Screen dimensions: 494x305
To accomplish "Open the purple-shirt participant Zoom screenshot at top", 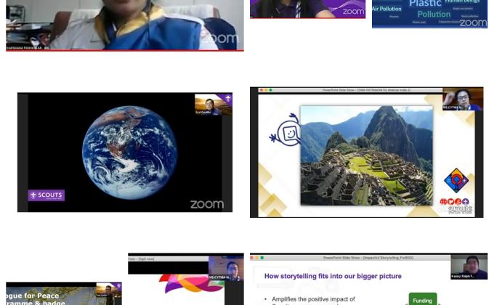I will (x=307, y=9).
